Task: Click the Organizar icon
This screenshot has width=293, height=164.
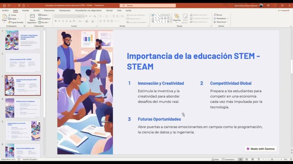Action: click(177, 16)
